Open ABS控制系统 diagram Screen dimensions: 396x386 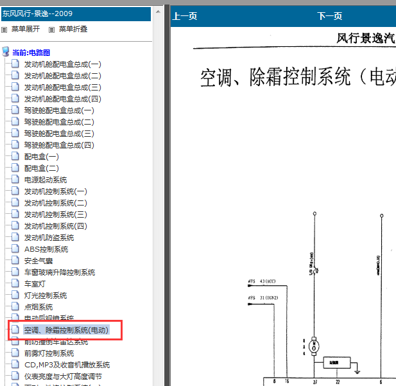point(46,249)
